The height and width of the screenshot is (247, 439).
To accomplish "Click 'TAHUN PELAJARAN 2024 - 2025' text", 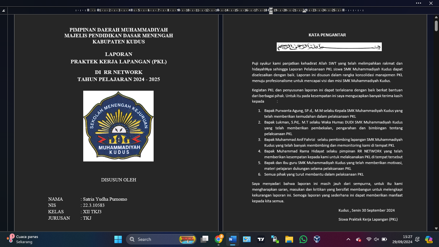I will [x=119, y=79].
